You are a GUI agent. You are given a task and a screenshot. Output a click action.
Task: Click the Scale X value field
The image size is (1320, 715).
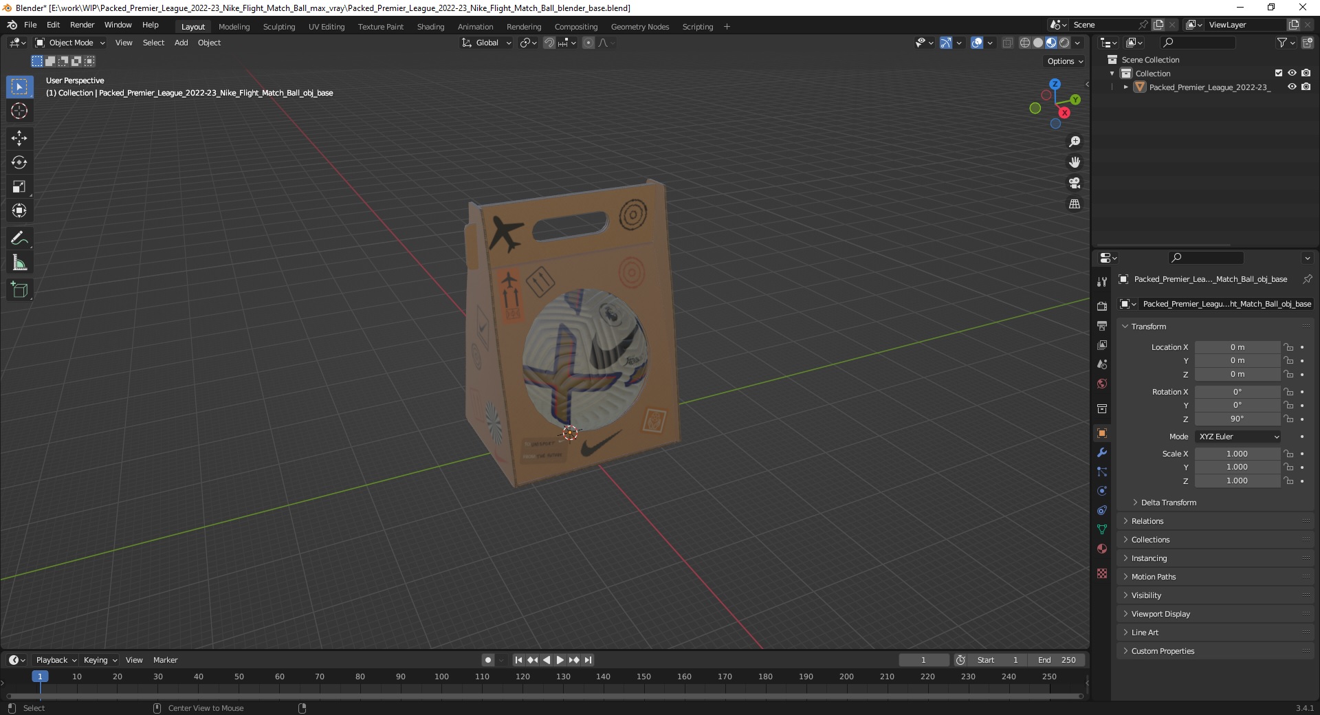(1237, 454)
